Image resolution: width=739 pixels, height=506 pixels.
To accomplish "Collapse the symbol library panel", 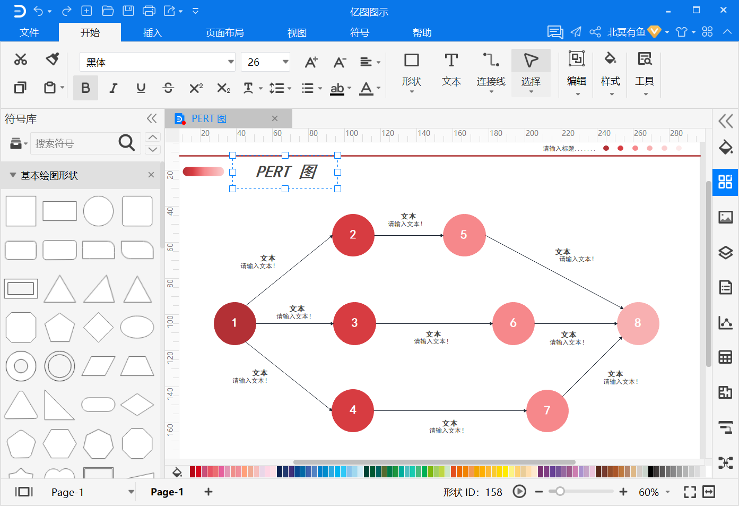I will pos(152,118).
